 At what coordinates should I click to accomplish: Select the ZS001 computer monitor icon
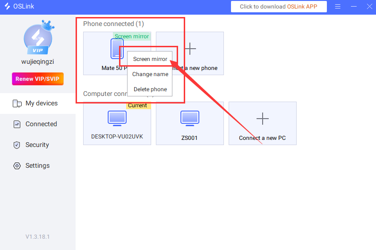tap(190, 118)
